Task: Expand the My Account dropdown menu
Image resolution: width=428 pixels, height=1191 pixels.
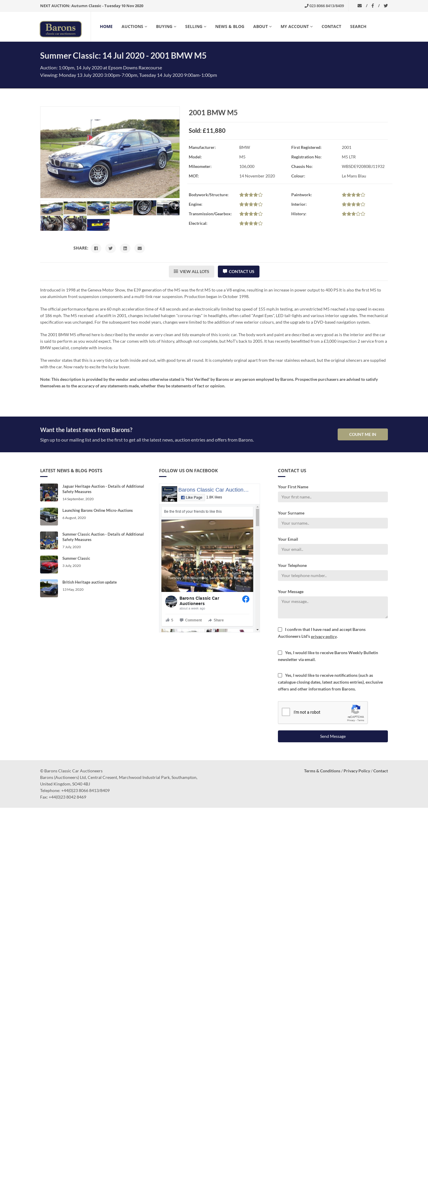Action: click(296, 26)
